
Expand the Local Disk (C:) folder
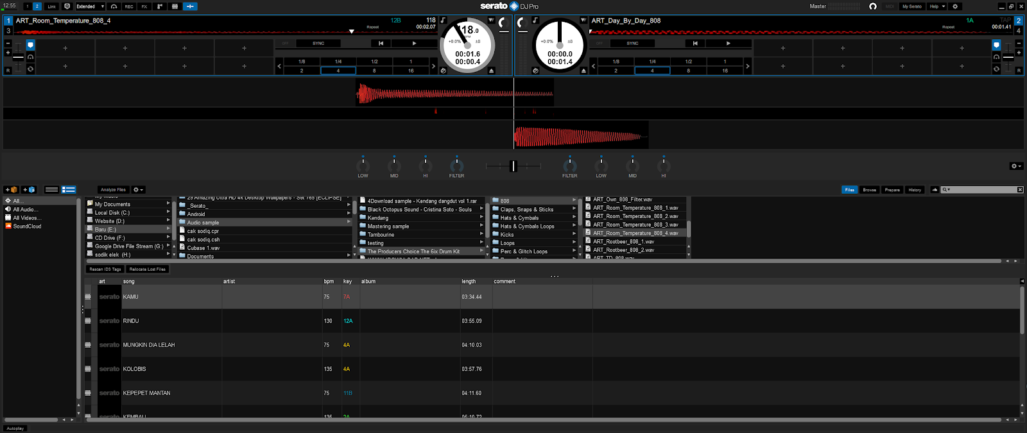click(x=168, y=212)
